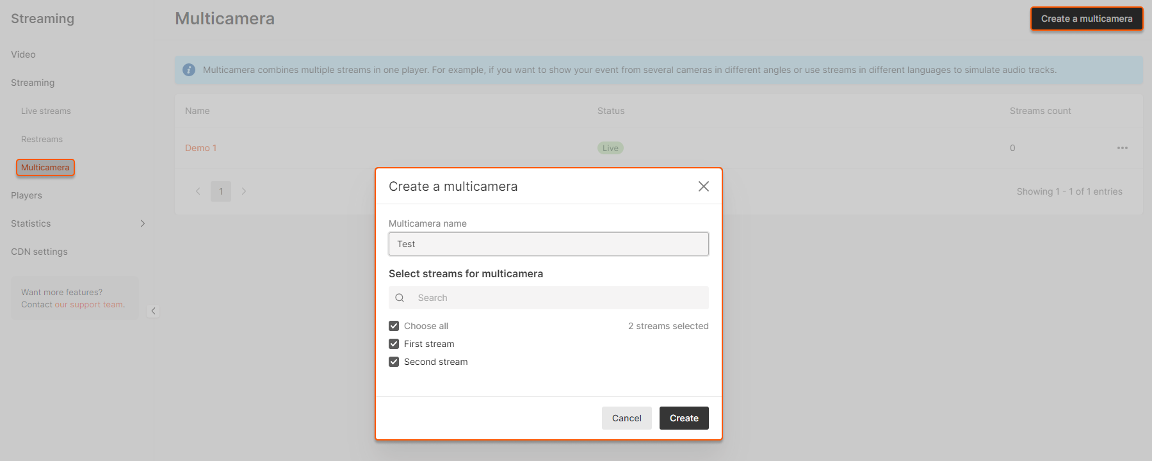This screenshot has width=1152, height=461.
Task: Open CDN settings in the sidebar
Action: tap(39, 252)
